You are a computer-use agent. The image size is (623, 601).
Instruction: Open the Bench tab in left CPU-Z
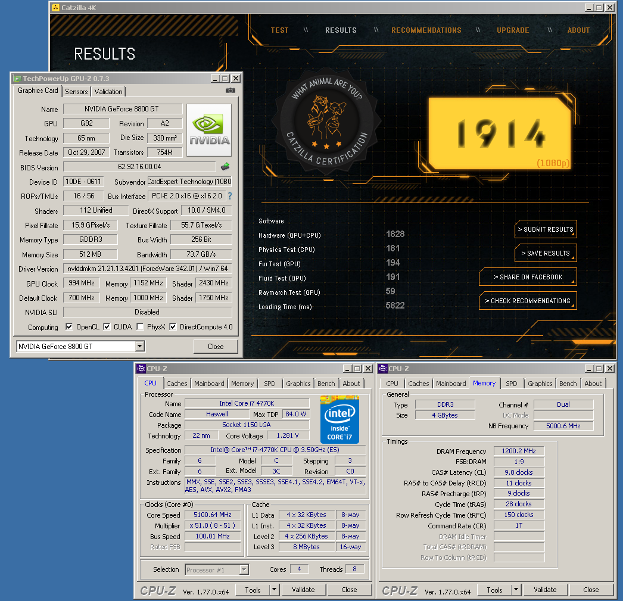coord(326,384)
